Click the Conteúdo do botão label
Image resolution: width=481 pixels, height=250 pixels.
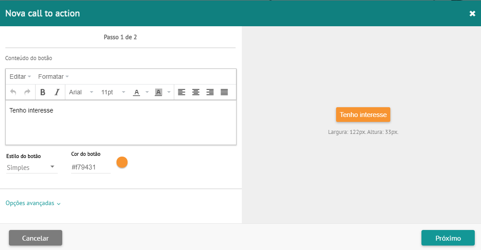[28, 58]
